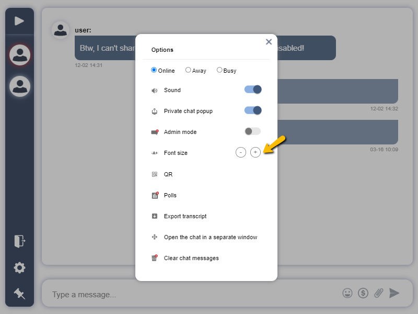Click the pin icon in sidebar

click(x=19, y=294)
